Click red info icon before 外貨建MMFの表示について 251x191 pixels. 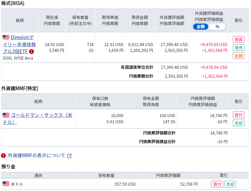pyautogui.click(x=4, y=155)
